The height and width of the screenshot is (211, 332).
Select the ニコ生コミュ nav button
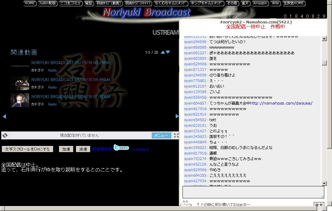[x=70, y=3]
